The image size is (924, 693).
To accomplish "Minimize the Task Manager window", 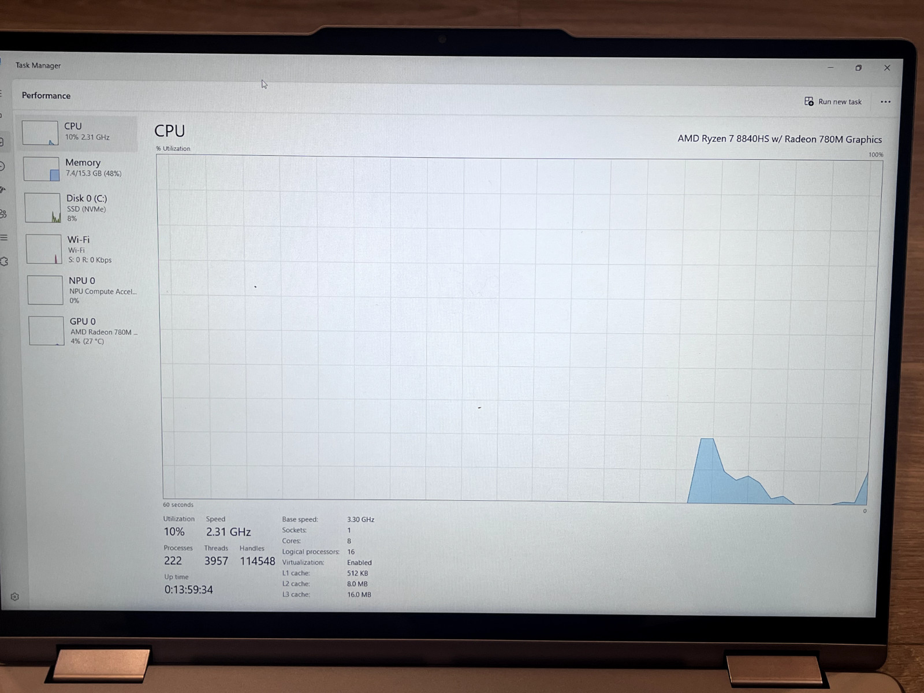I will tap(830, 68).
